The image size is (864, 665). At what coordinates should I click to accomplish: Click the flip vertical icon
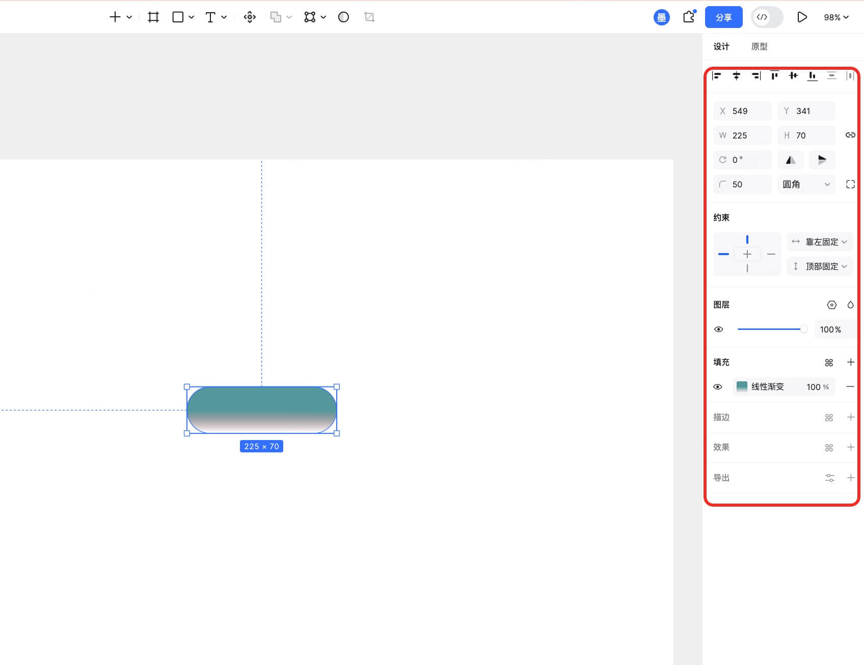[x=822, y=160]
